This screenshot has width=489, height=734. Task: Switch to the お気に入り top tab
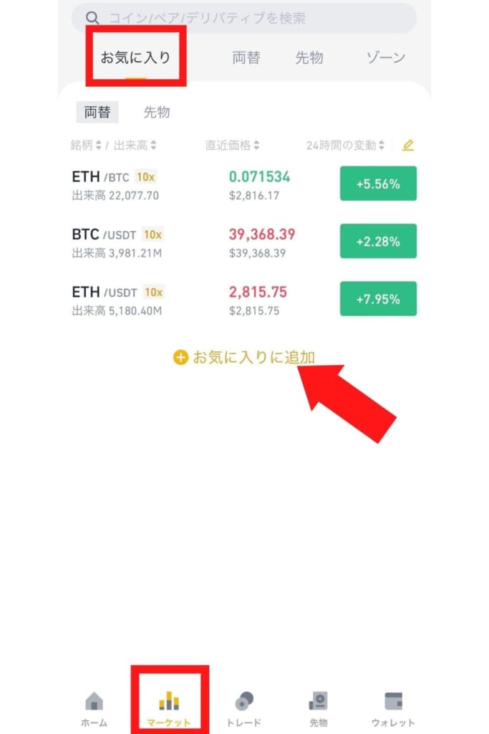click(x=135, y=57)
